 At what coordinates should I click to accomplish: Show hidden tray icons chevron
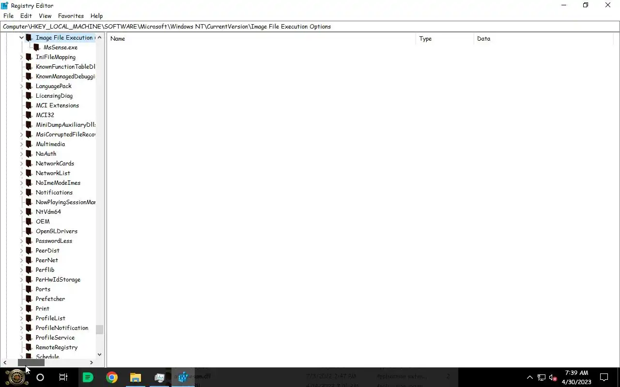click(x=529, y=377)
